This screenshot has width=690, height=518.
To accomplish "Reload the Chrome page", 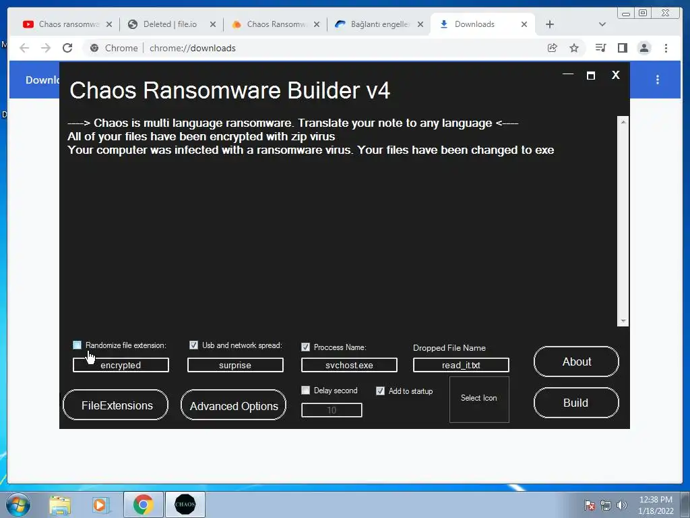I will click(67, 48).
